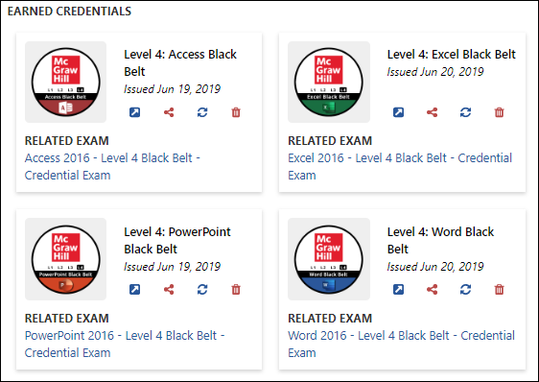Delete the Word Black Belt credential
Image resolution: width=539 pixels, height=382 pixels.
[x=499, y=290]
